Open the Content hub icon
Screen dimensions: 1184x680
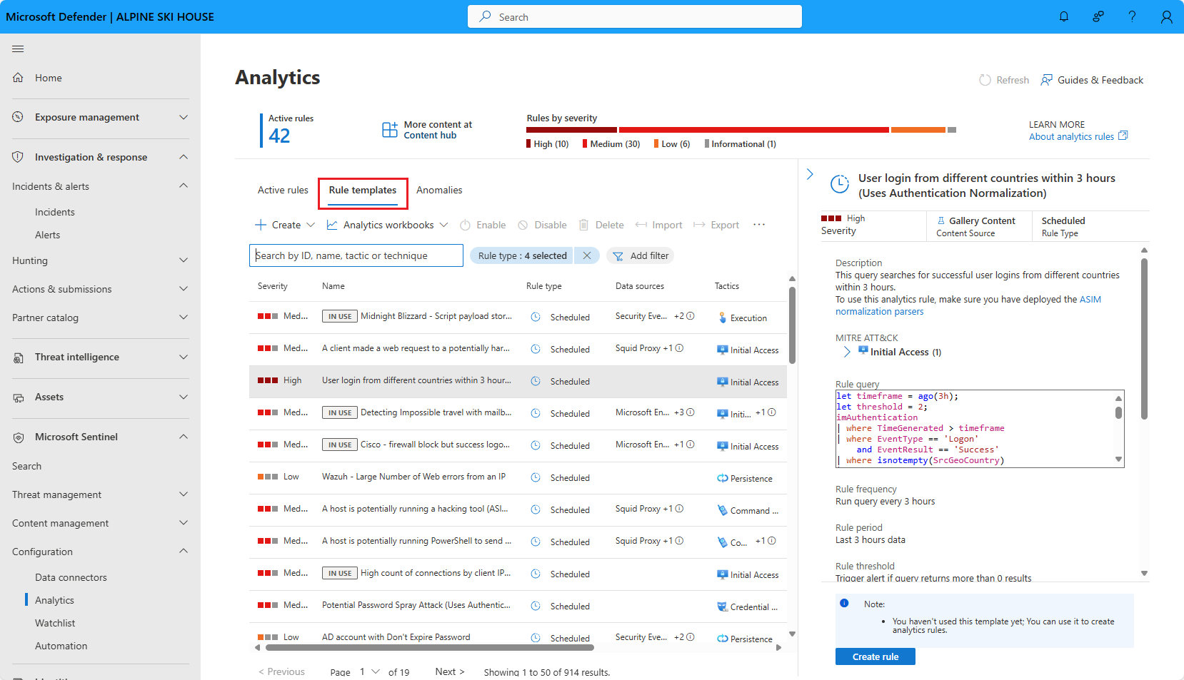coord(390,129)
